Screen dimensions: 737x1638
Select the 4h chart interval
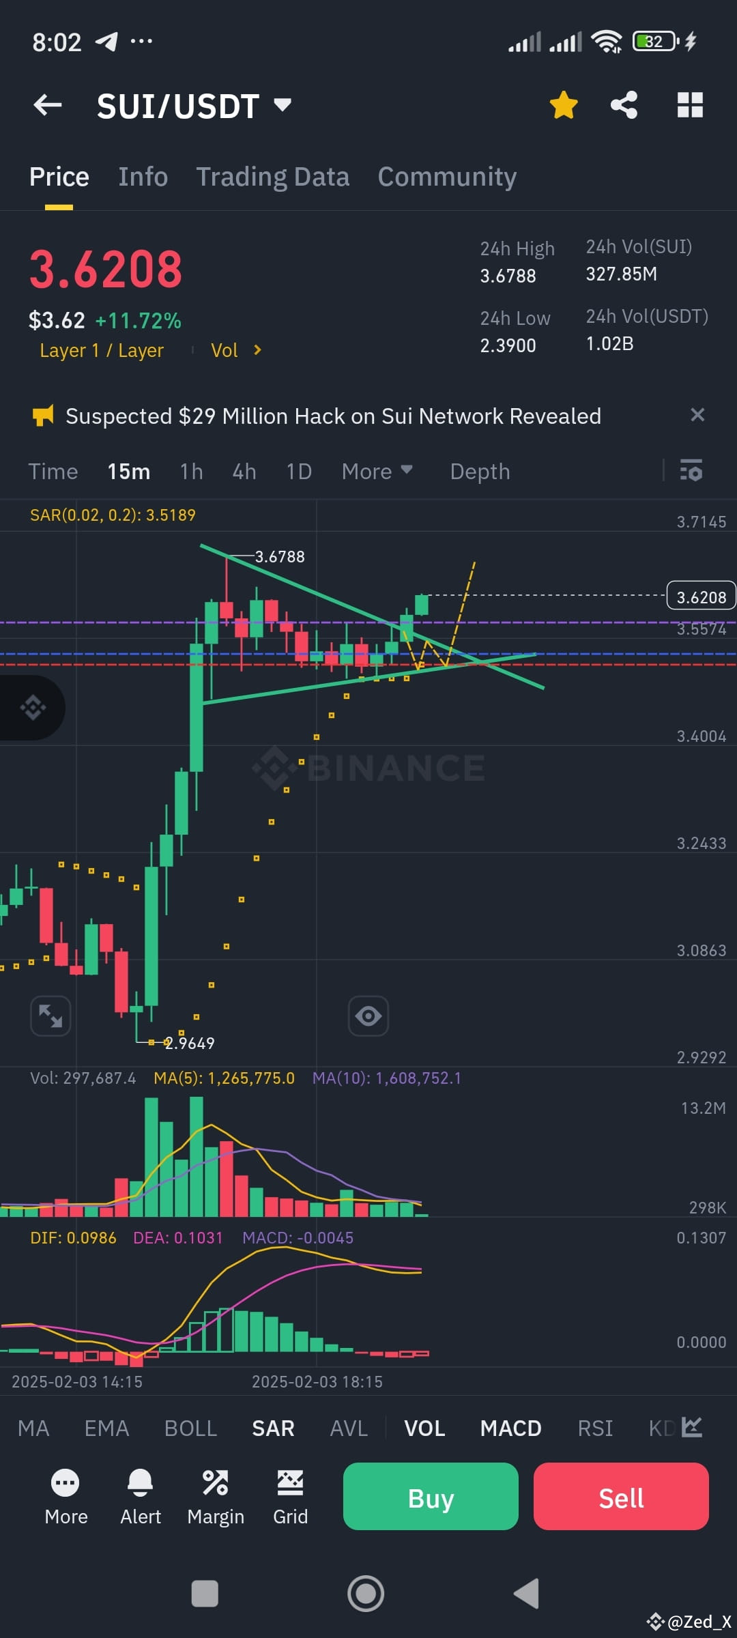(244, 472)
